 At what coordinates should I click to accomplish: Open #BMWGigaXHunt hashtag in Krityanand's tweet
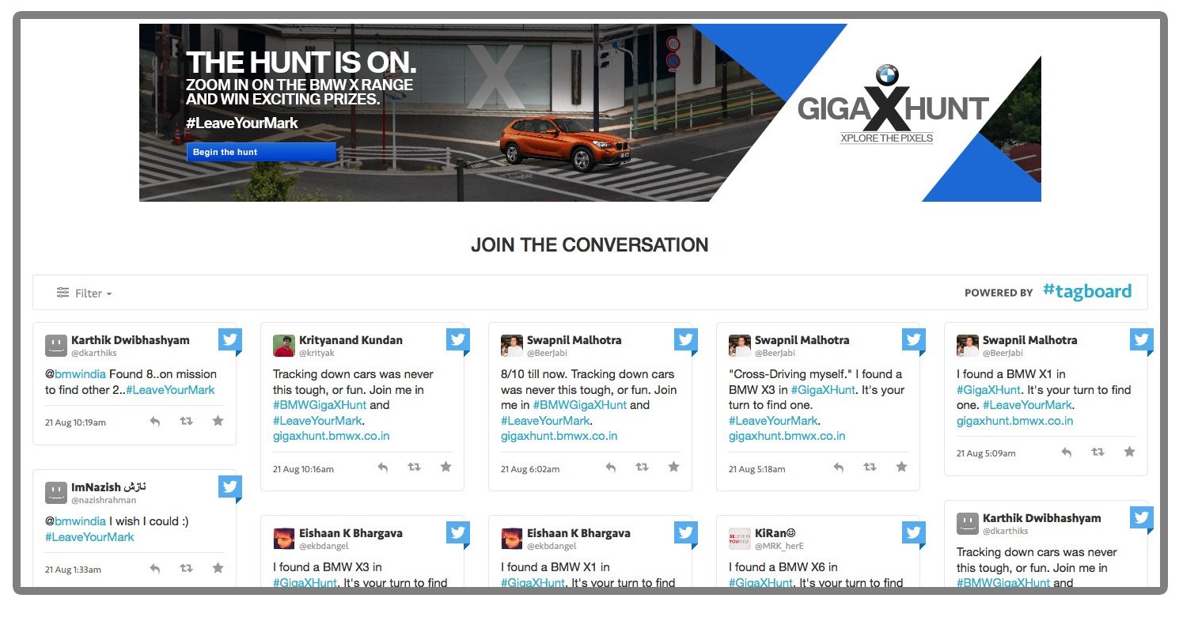point(320,405)
